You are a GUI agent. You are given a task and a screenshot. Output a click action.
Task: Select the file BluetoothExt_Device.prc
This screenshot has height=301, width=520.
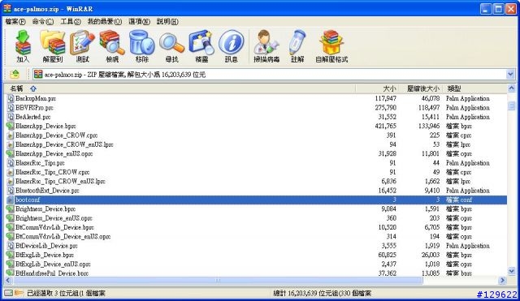point(47,191)
